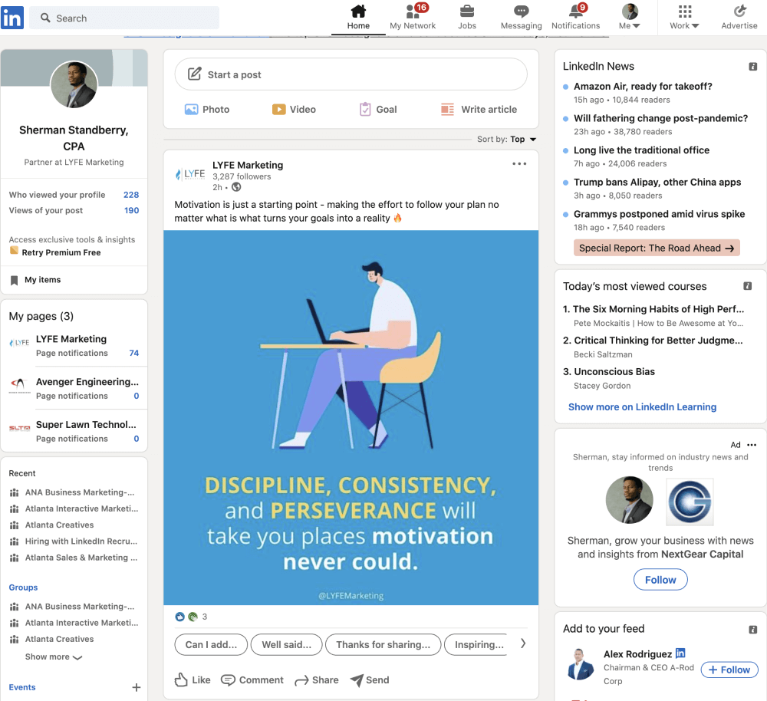Select 'Can I add...' quick reply

(211, 645)
